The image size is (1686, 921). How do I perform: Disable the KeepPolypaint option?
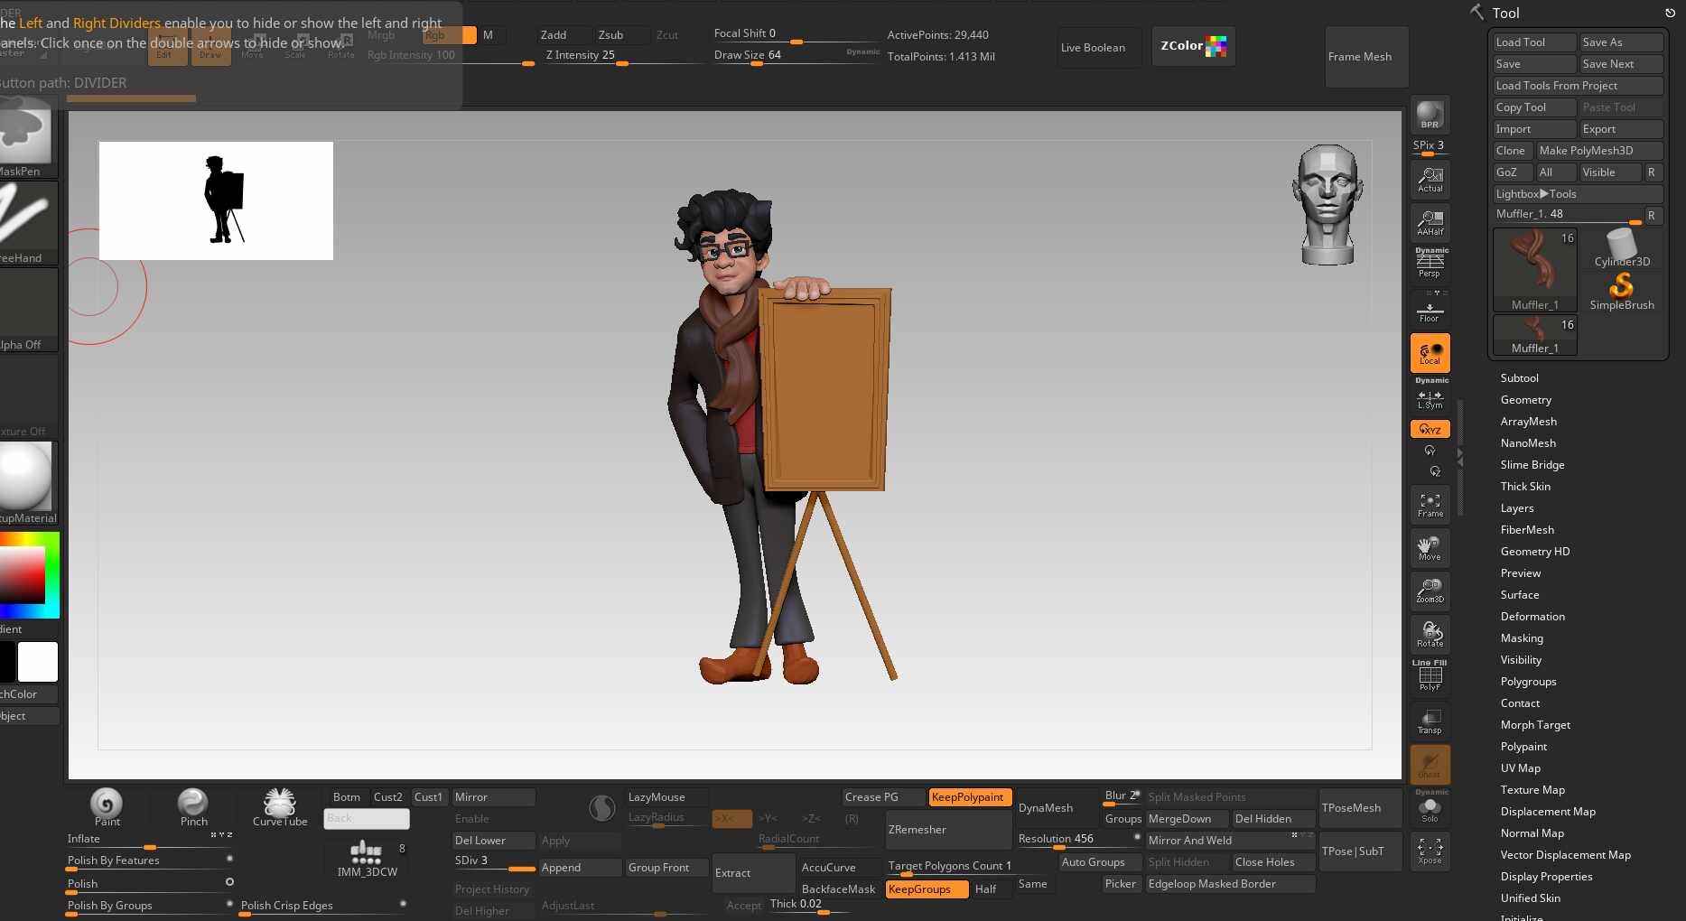click(x=968, y=797)
